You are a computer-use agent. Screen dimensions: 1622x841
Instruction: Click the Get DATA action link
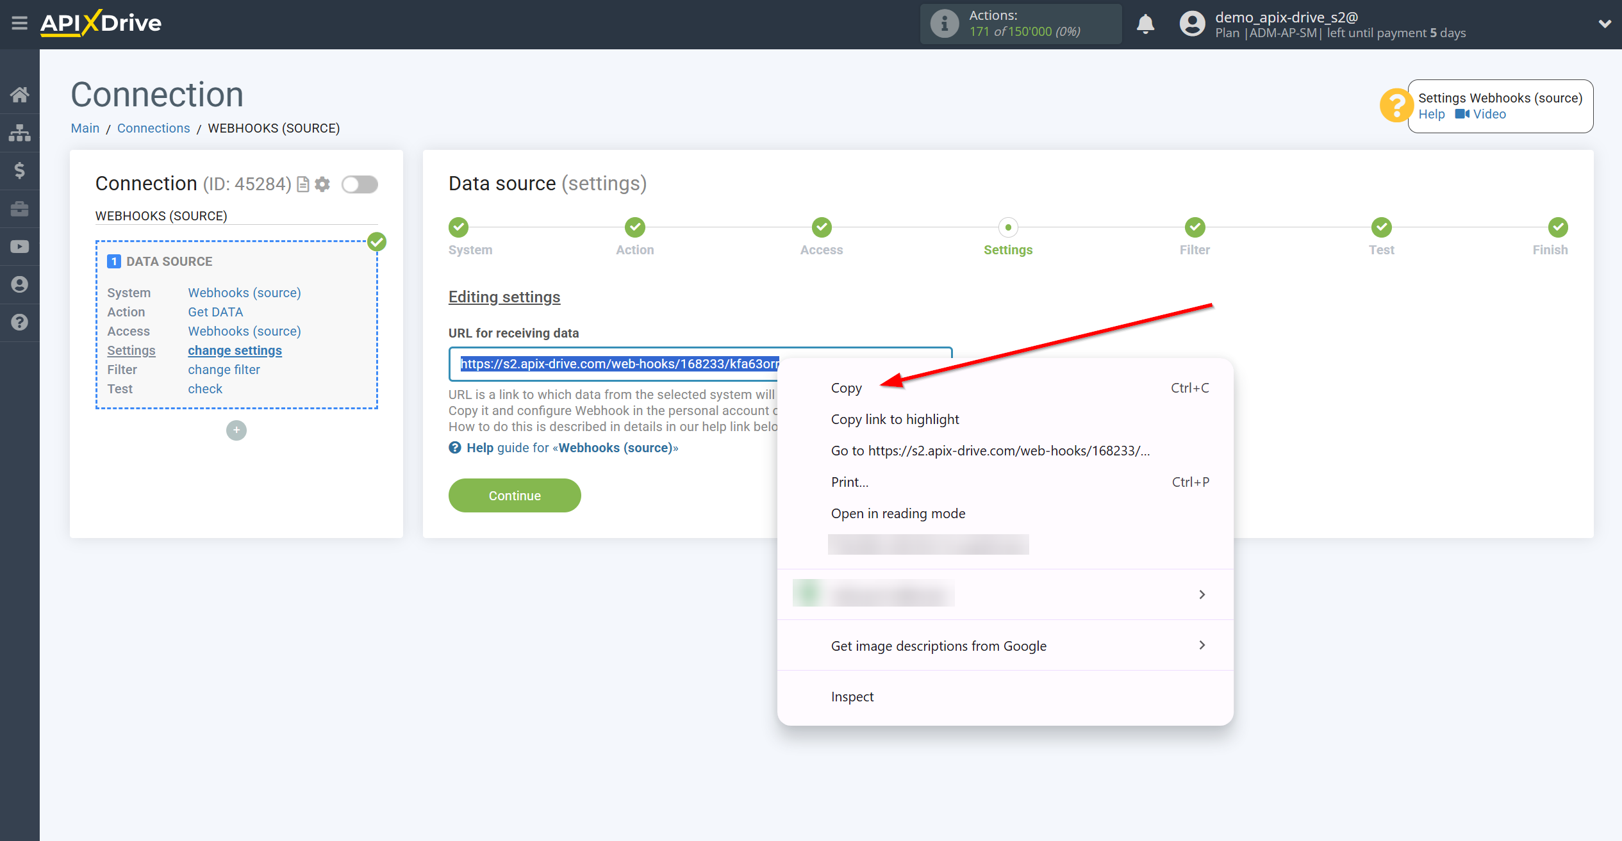coord(215,312)
